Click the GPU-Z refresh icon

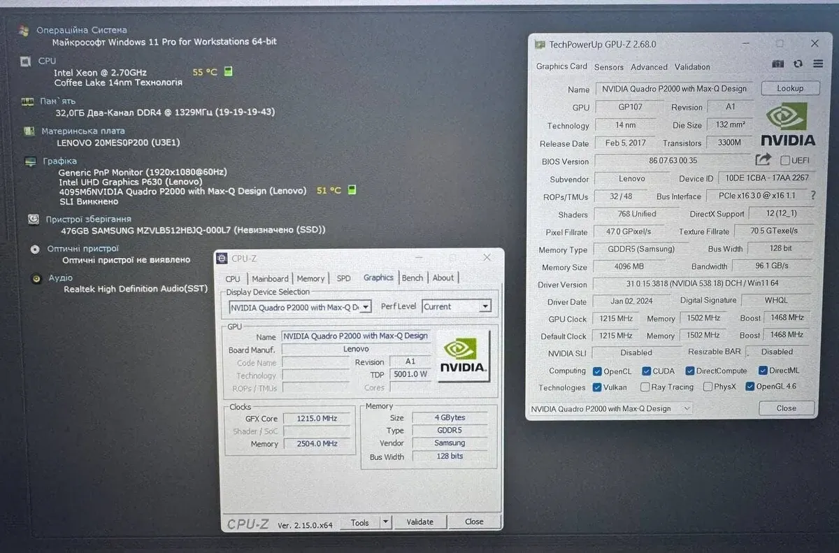pos(798,64)
